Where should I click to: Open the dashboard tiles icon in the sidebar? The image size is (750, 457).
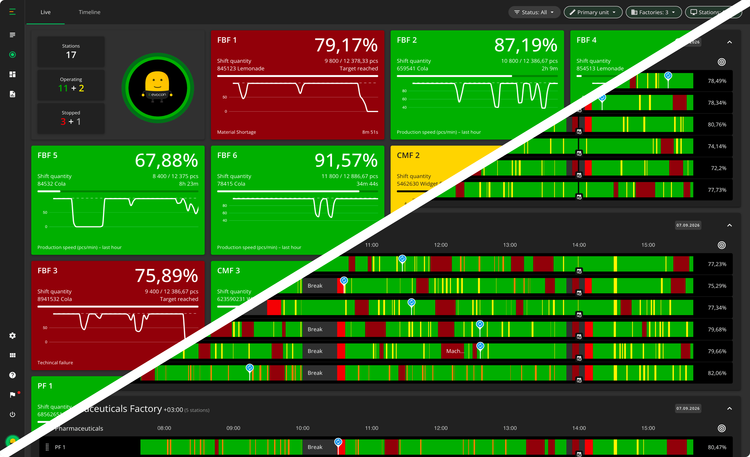pyautogui.click(x=12, y=74)
